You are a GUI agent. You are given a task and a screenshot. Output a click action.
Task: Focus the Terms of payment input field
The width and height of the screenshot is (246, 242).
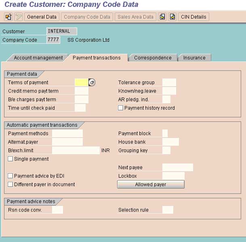(x=81, y=83)
